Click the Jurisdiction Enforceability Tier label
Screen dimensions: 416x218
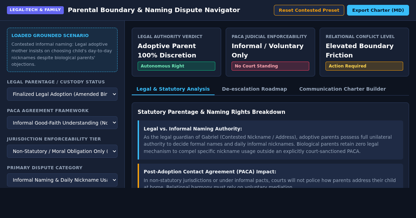(54, 139)
